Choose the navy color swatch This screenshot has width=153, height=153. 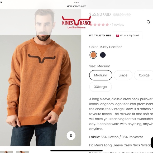coord(103,55)
